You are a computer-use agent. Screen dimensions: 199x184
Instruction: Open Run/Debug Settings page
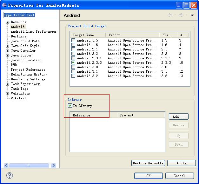[28, 79]
